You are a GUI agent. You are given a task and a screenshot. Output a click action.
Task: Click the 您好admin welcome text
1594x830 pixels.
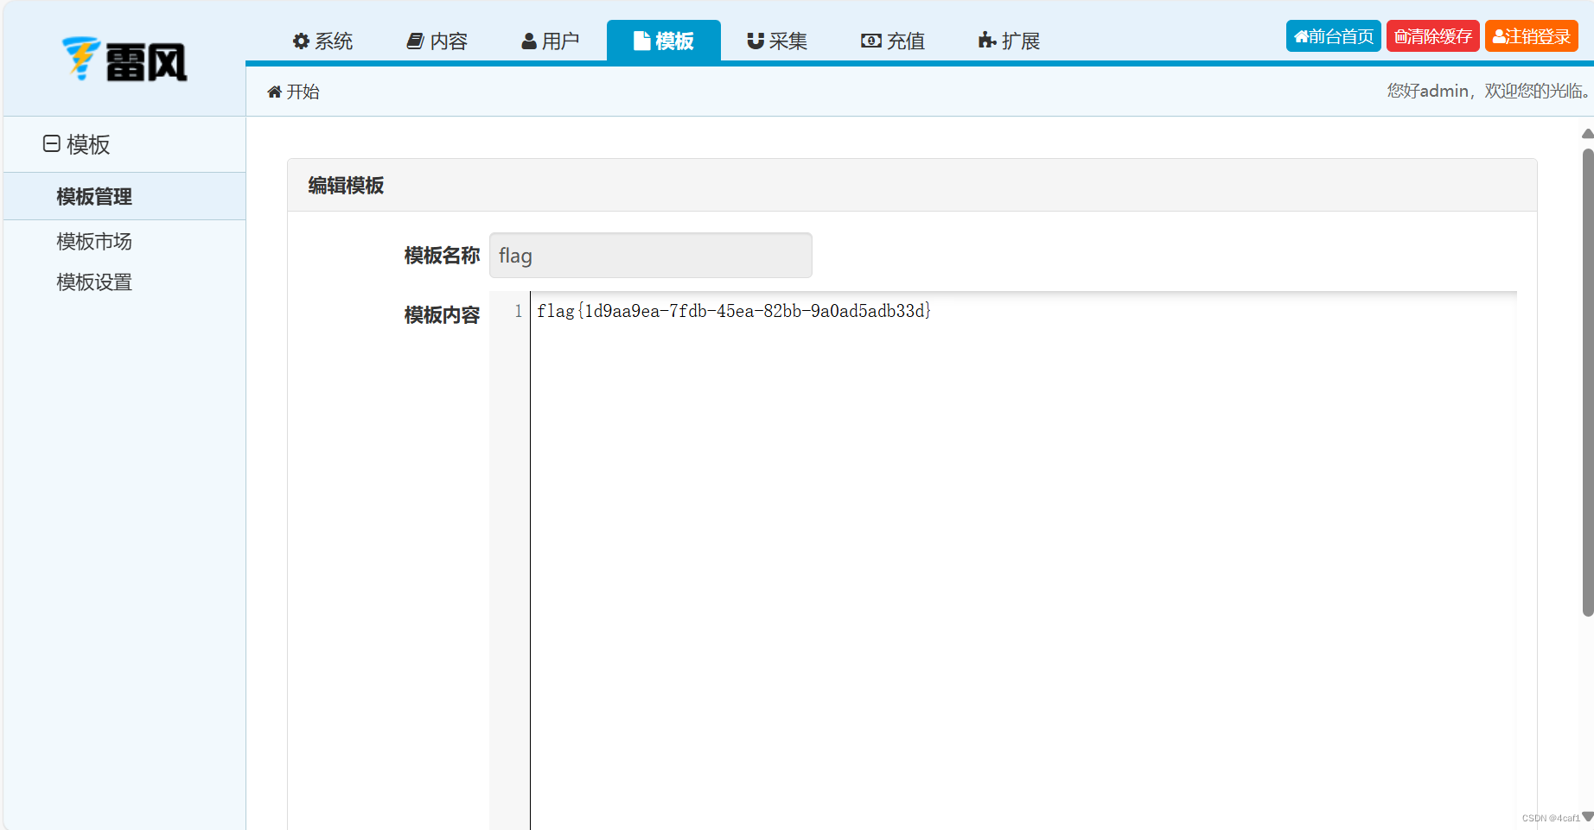[1489, 91]
